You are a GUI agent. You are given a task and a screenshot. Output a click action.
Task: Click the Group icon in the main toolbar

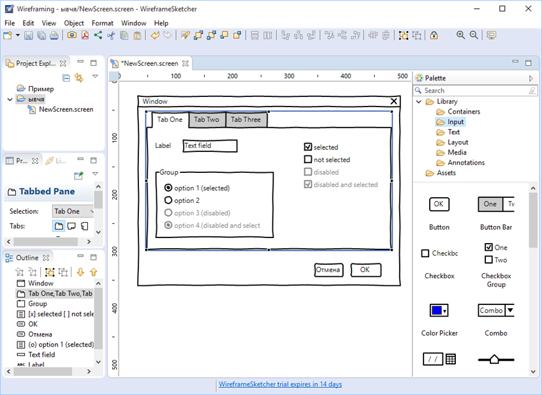404,35
